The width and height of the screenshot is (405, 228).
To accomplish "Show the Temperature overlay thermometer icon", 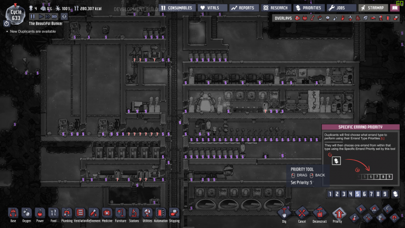I will pyautogui.click(x=312, y=18).
